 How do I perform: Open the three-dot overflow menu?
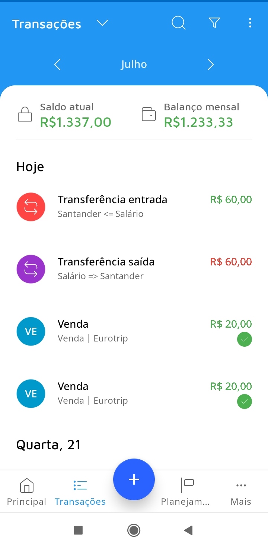tap(250, 23)
